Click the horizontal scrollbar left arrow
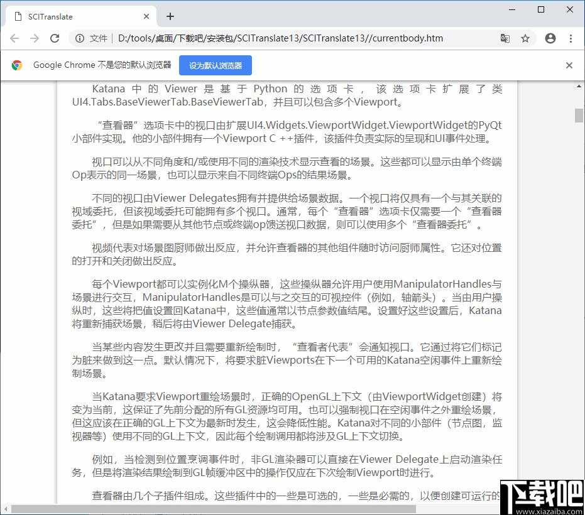Screen dimensions: 585x515 point(5,509)
